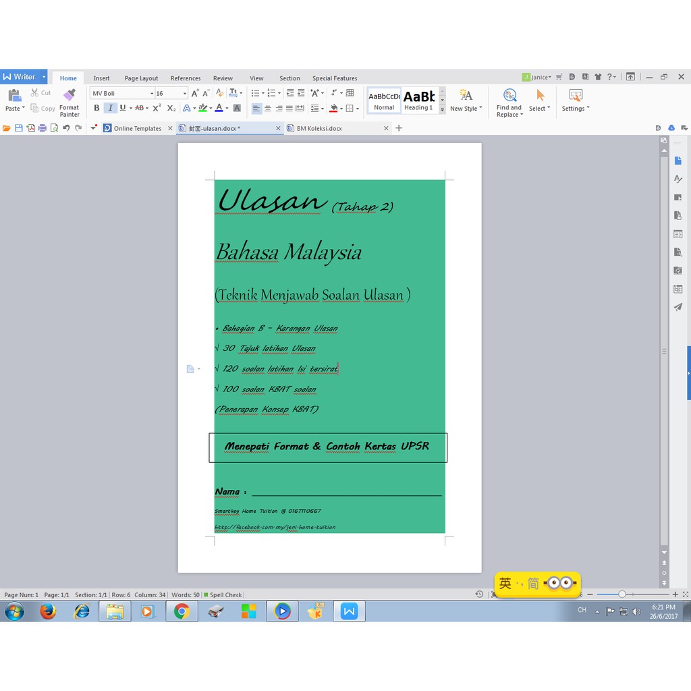Toggle Spell Check in status bar
This screenshot has width=691, height=691.
223,595
